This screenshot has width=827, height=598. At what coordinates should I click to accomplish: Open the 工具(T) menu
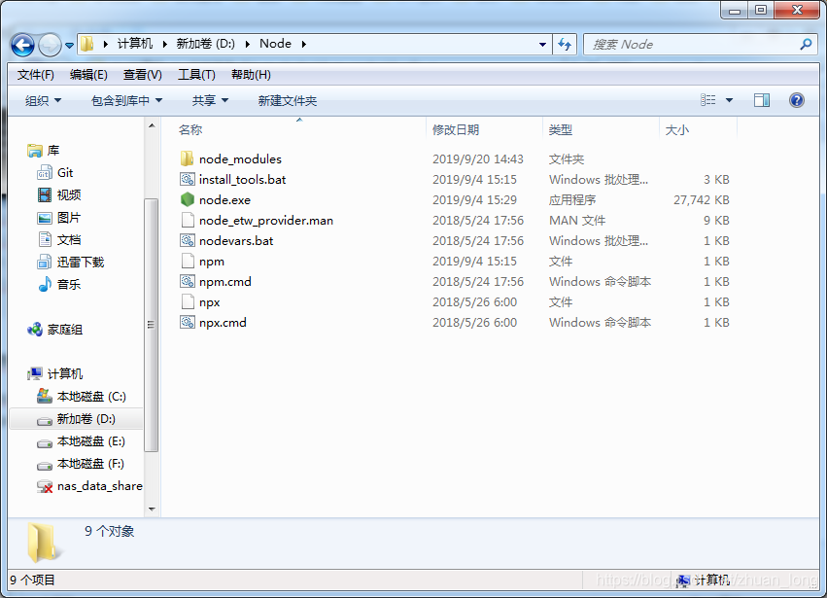click(196, 75)
